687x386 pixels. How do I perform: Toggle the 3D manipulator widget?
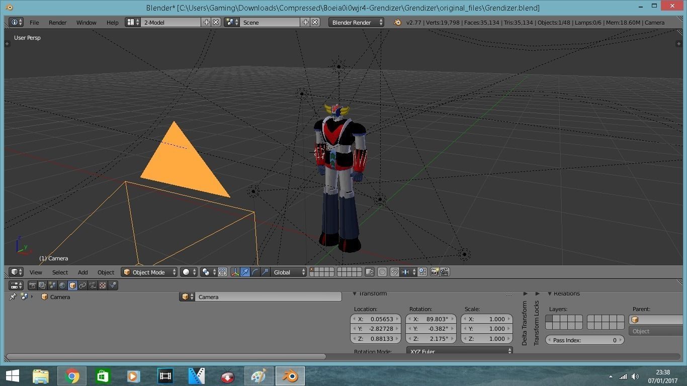pyautogui.click(x=235, y=272)
